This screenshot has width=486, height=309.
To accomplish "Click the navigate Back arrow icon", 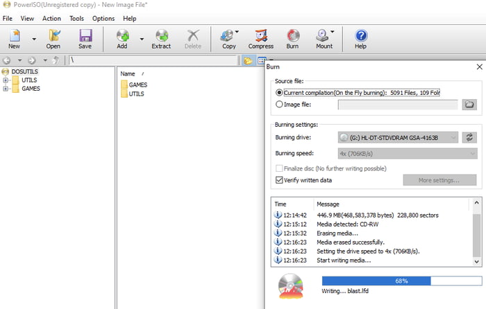I will click(6, 60).
